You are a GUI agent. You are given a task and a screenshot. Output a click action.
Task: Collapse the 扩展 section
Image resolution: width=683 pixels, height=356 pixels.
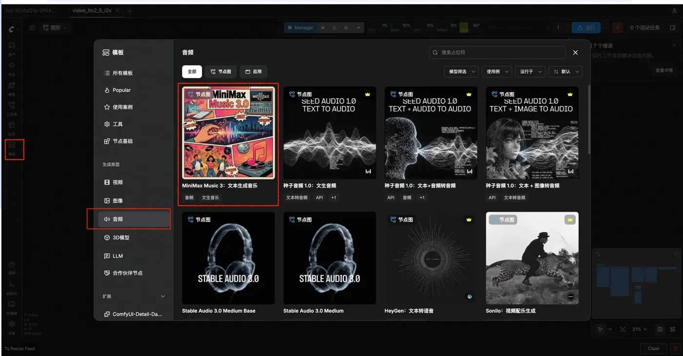click(163, 296)
